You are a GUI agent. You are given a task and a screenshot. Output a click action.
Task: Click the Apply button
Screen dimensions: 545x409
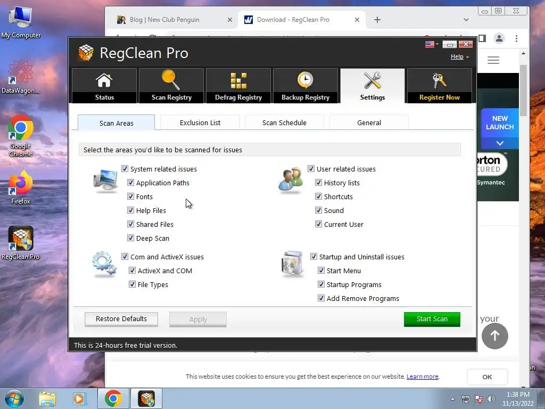coord(198,320)
